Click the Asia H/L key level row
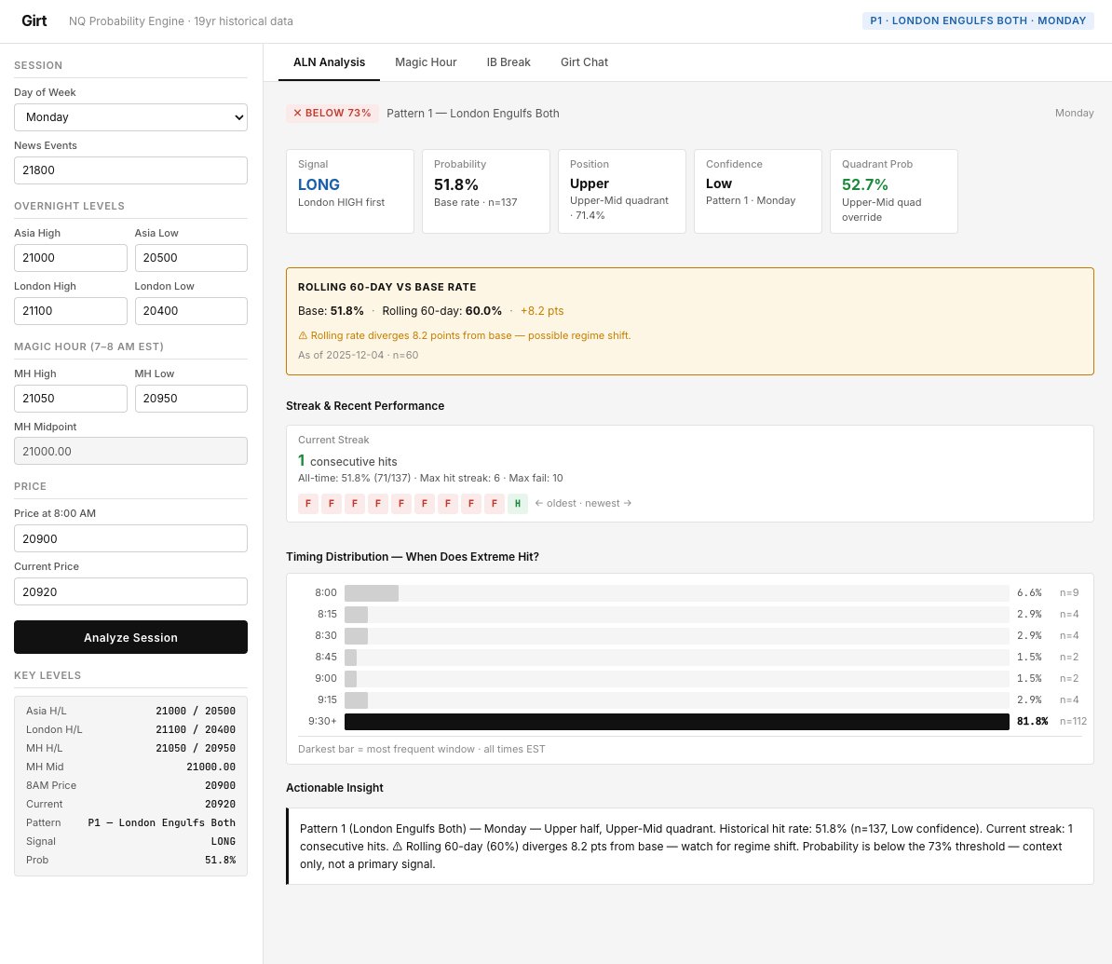The image size is (1112, 964). 130,711
